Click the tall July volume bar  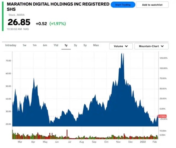[67, 134]
